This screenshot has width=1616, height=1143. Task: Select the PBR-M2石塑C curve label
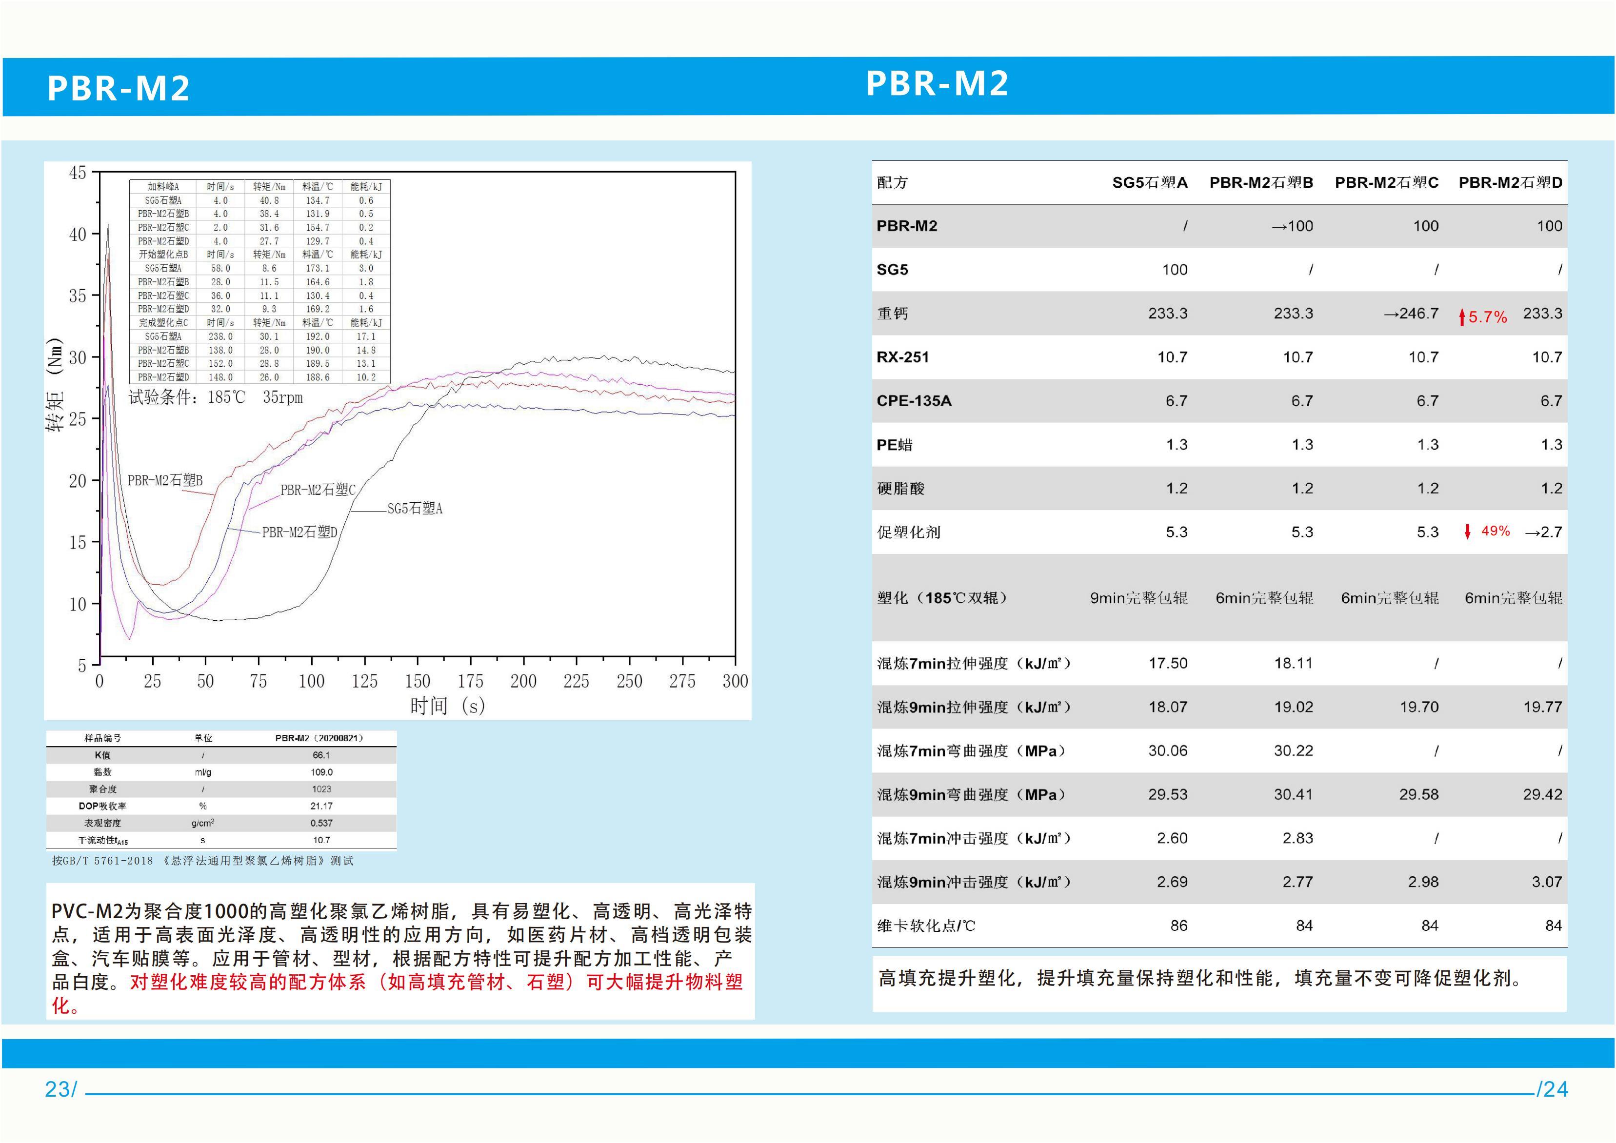point(318,490)
